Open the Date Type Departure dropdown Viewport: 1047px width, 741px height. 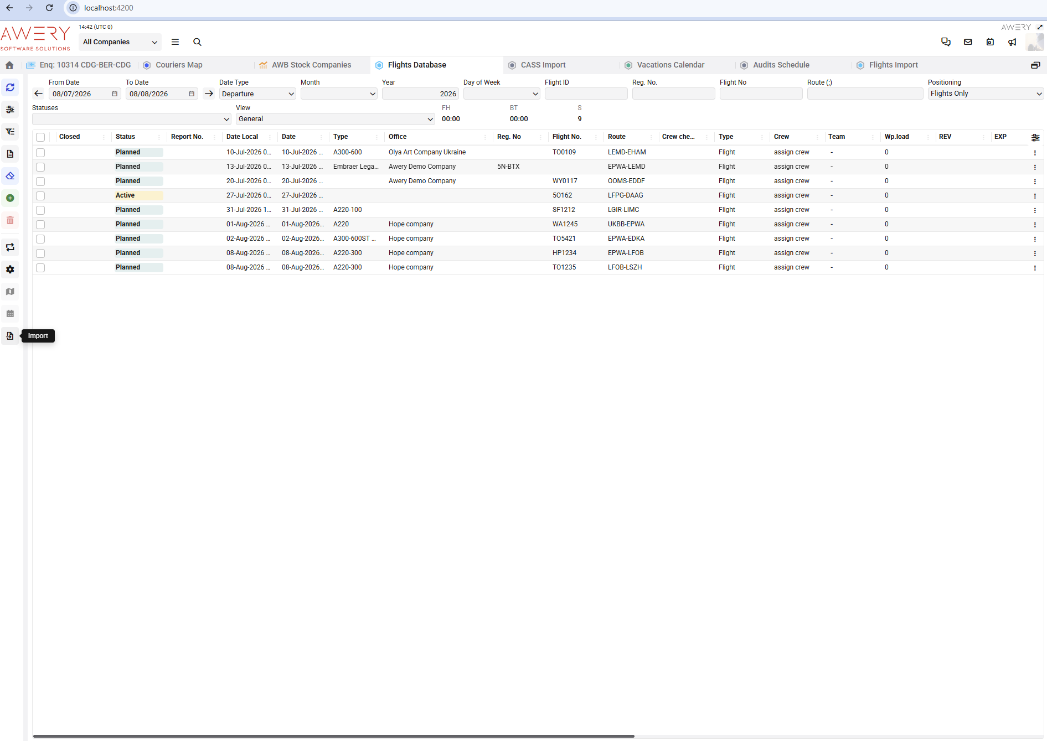(x=257, y=94)
